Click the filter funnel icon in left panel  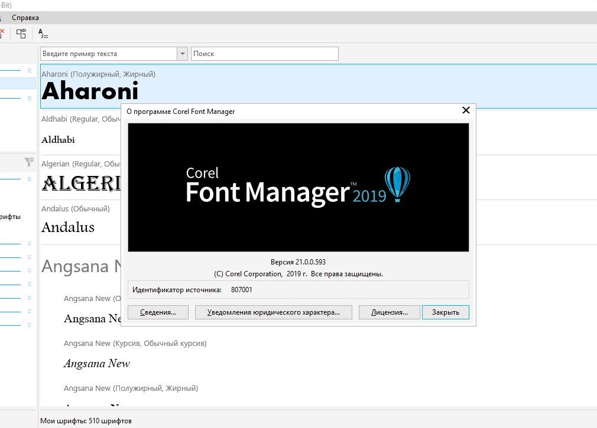[x=29, y=162]
